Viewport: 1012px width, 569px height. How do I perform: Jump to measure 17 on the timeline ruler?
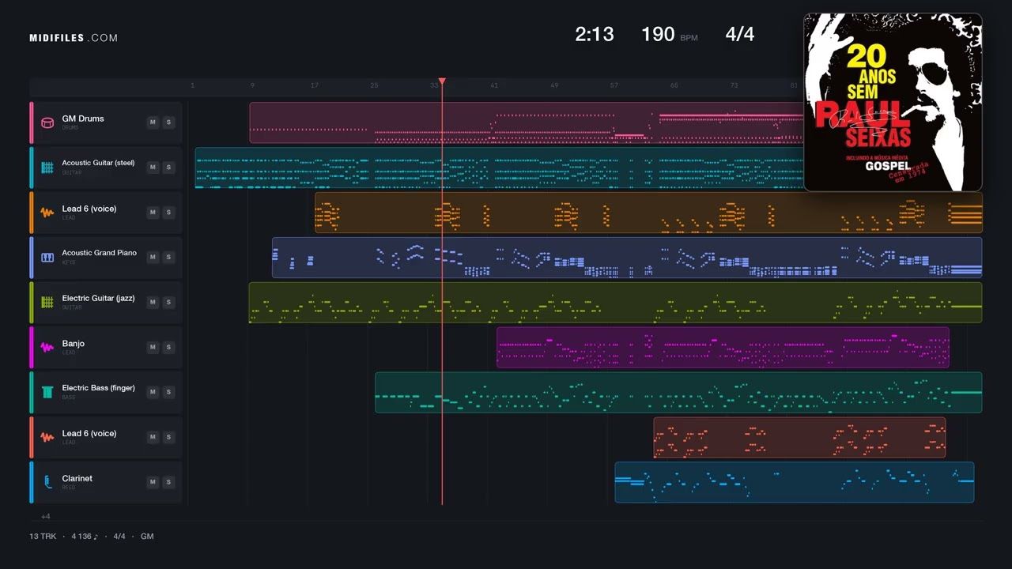pyautogui.click(x=314, y=85)
